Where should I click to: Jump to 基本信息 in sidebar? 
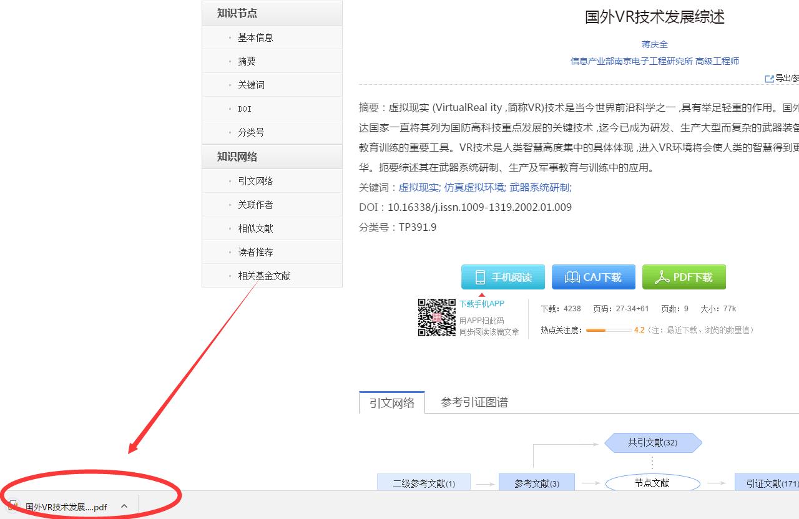click(x=255, y=37)
